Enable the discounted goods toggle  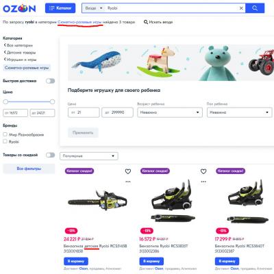point(50,155)
